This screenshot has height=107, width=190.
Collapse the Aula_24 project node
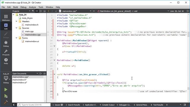point(14,15)
